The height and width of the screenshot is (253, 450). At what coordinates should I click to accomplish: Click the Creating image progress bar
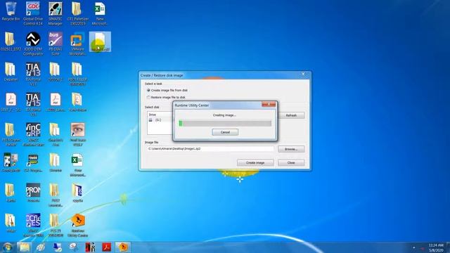pos(225,124)
